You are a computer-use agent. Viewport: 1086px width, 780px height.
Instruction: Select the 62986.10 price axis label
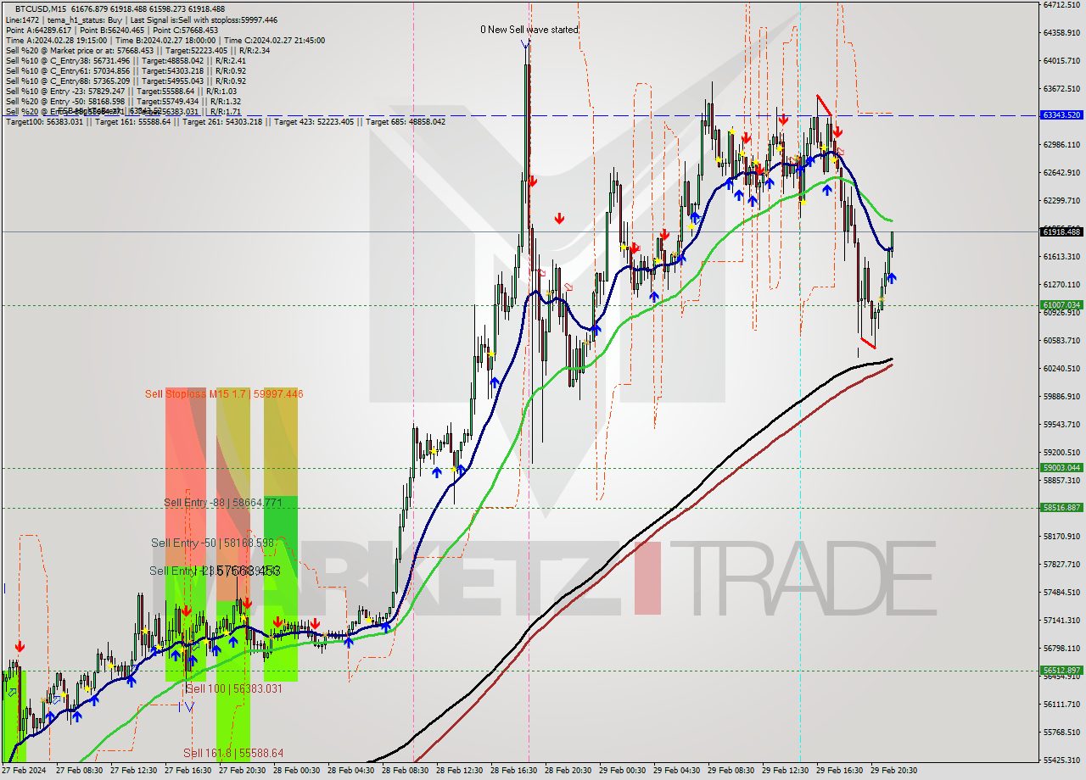[x=1061, y=144]
